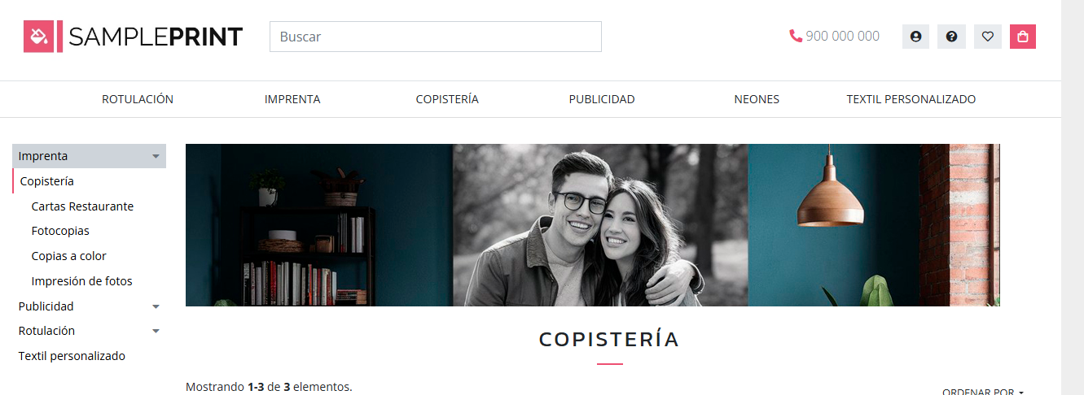This screenshot has height=395, width=1084.
Task: Click the couple banner image
Action: coord(593,225)
